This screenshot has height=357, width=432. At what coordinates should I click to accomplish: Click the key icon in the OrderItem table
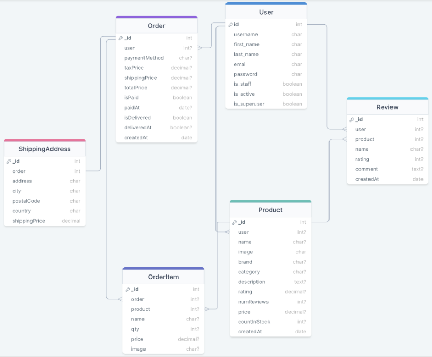coord(128,289)
